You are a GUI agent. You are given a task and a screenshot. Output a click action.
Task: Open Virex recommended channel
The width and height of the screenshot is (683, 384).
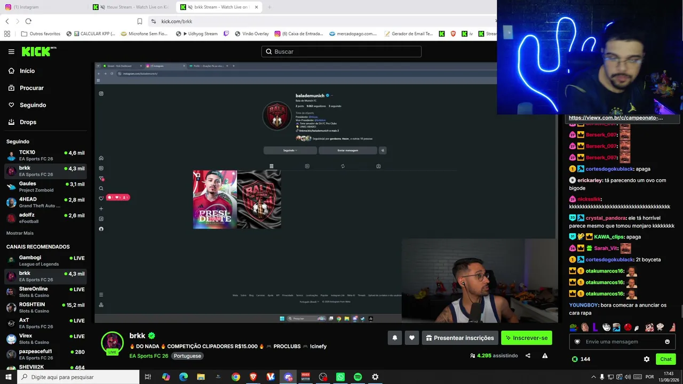click(x=45, y=339)
